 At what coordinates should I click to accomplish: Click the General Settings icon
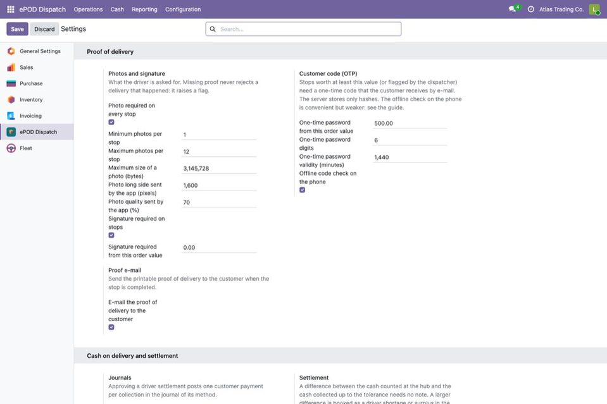click(11, 51)
